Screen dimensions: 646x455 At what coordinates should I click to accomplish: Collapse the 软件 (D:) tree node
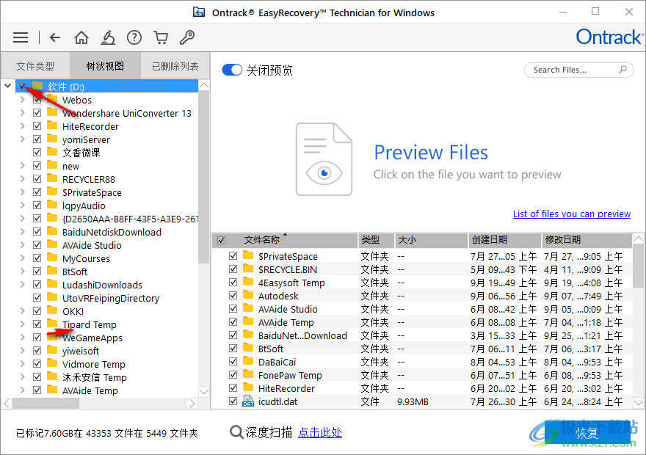coord(8,86)
